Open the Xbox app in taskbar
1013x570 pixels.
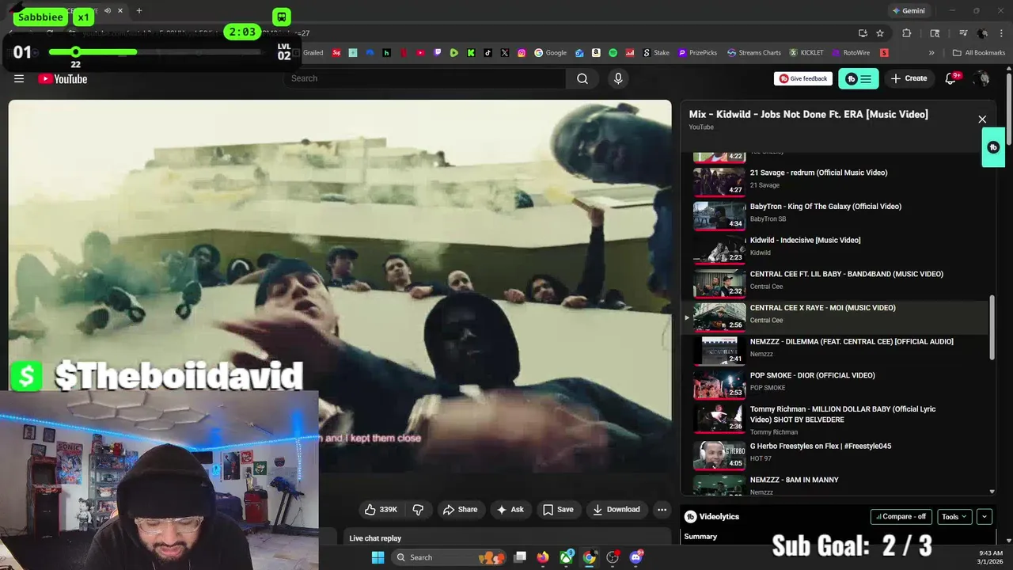(566, 557)
